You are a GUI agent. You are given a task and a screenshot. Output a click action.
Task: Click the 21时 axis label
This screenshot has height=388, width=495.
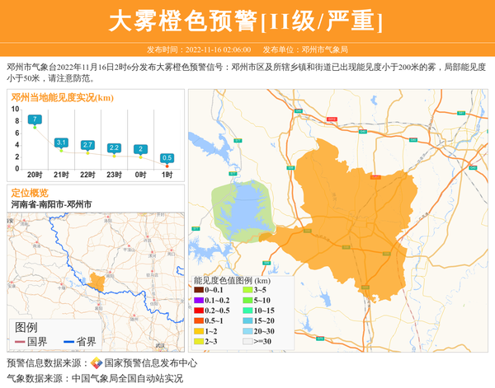click(x=61, y=175)
